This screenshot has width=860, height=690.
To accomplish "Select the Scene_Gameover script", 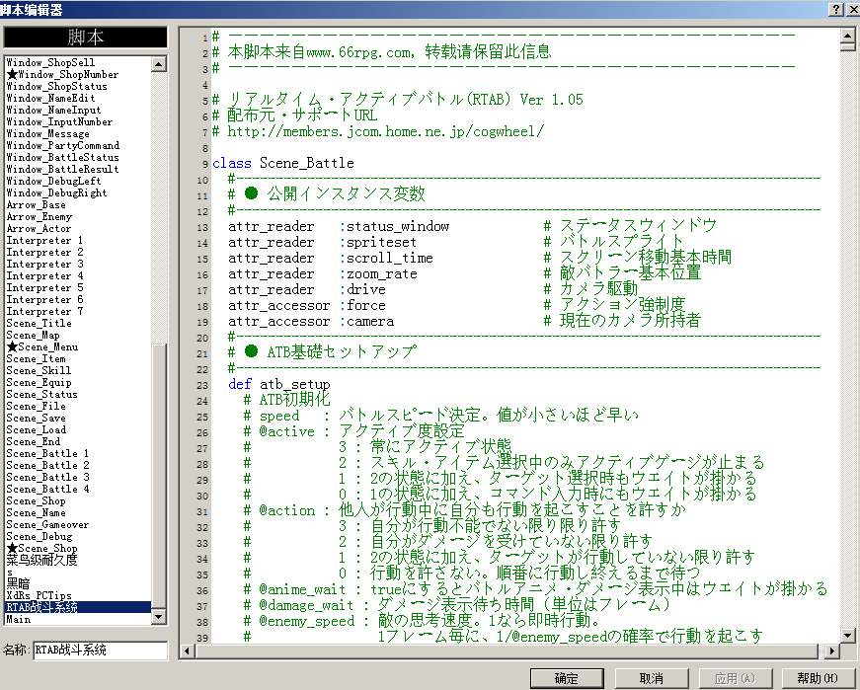I will 78,524.
